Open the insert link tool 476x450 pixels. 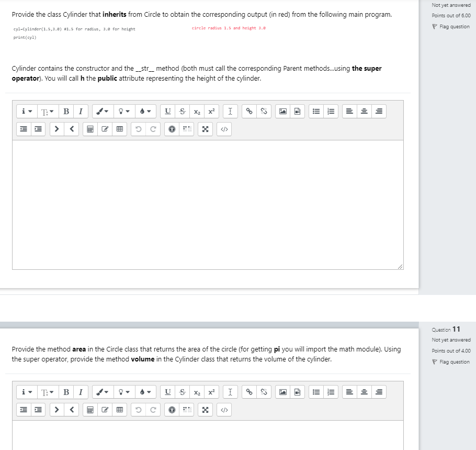pos(250,111)
